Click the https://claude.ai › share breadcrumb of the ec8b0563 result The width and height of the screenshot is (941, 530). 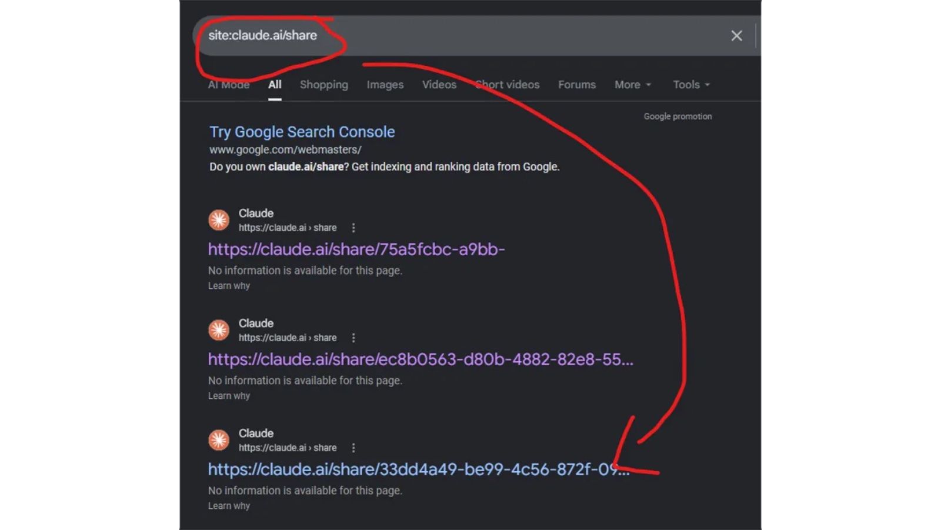click(288, 338)
